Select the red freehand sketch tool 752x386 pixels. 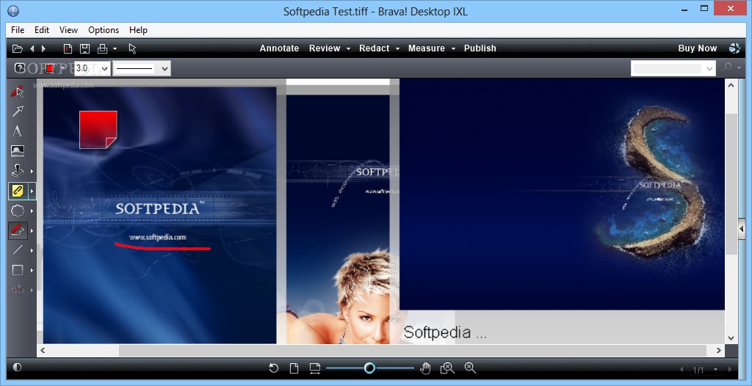tap(18, 230)
